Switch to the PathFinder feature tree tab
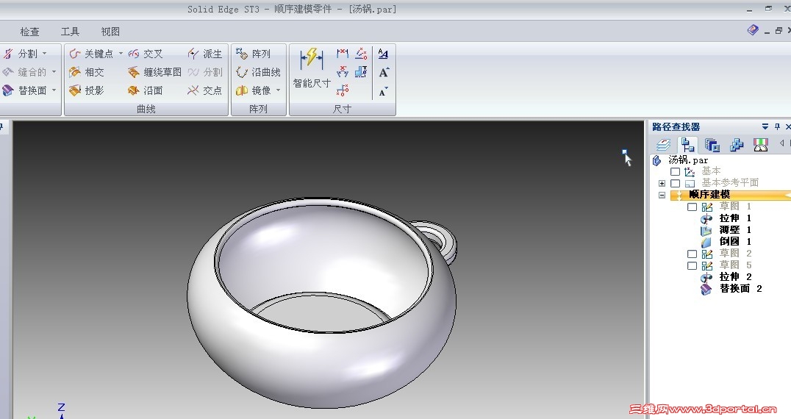This screenshot has height=419, width=791. point(687,146)
